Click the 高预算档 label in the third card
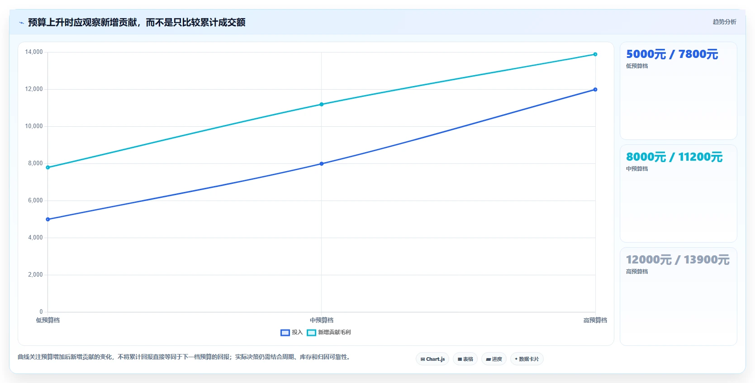This screenshot has height=383, width=755. pyautogui.click(x=637, y=272)
